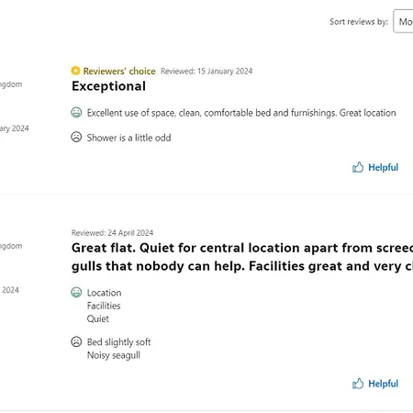Open the Sort reviews by dropdown
Screen dimensions: 413x413
coord(403,21)
